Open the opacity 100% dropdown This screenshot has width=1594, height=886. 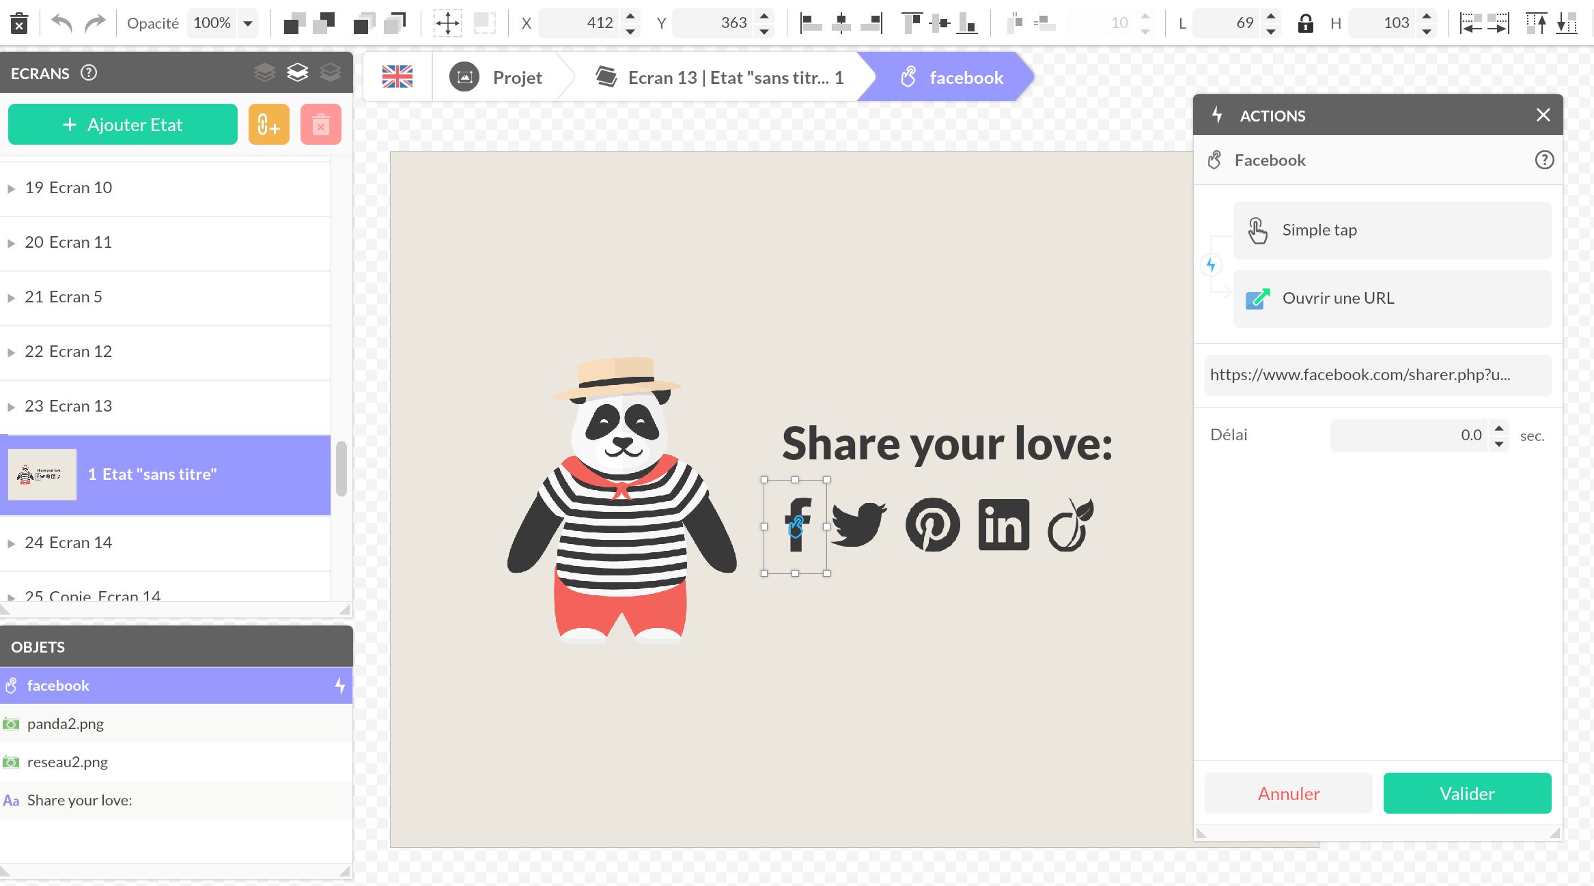pyautogui.click(x=248, y=24)
